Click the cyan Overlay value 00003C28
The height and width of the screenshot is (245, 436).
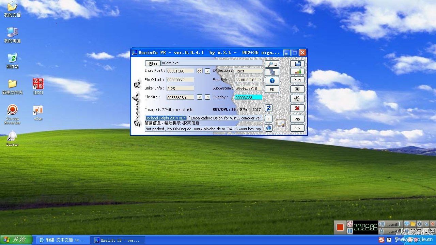(248, 97)
